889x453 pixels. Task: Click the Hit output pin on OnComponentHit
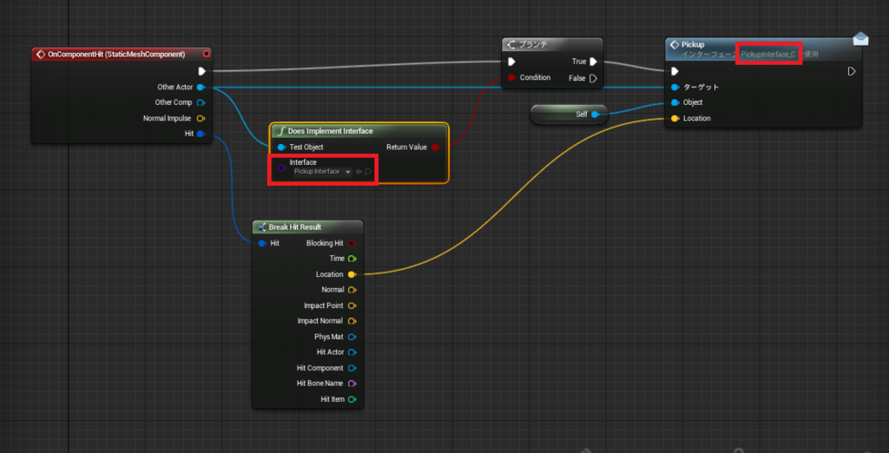click(x=201, y=134)
